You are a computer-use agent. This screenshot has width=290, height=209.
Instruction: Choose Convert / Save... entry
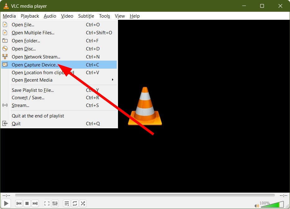coord(59,98)
